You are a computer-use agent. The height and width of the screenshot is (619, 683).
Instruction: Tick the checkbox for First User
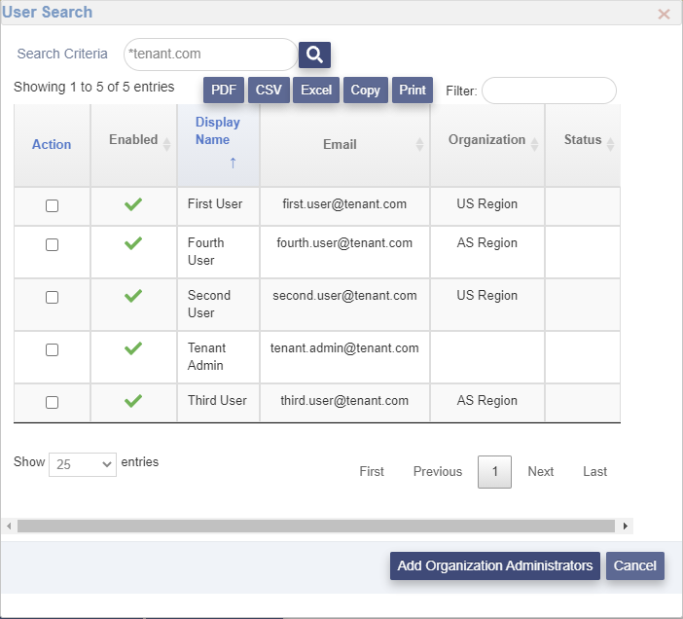[52, 205]
